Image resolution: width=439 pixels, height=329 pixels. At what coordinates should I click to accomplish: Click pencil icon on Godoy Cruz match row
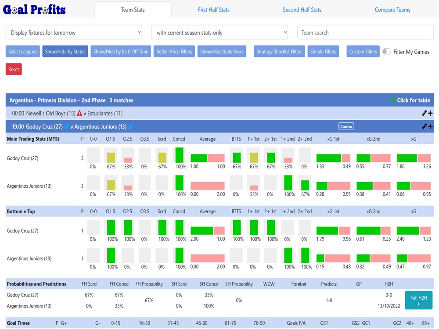coord(424,127)
